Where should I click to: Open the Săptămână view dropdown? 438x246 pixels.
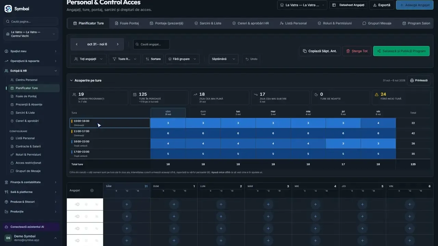pos(223,59)
